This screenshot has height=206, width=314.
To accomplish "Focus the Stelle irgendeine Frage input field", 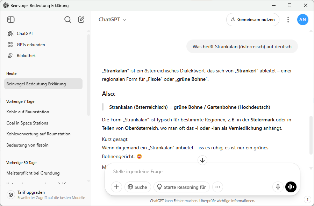I will pos(202,171).
